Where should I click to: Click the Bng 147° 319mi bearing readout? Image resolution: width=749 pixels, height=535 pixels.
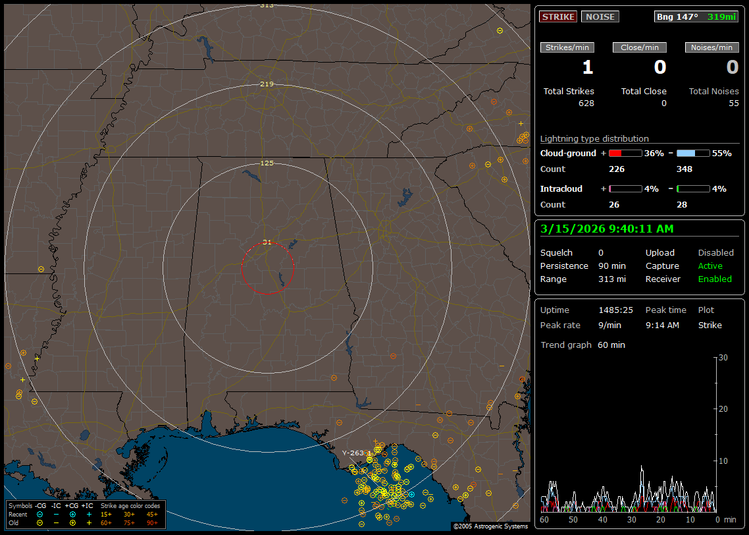tap(696, 16)
